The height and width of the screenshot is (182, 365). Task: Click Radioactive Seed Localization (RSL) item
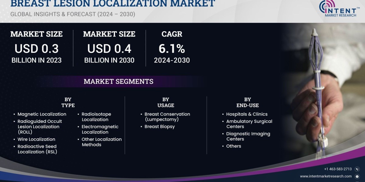click(37, 149)
